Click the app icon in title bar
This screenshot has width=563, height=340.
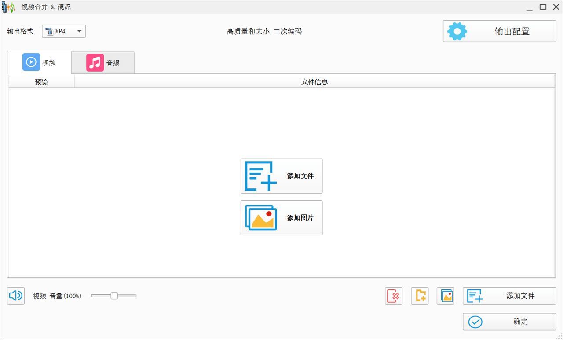click(x=8, y=7)
